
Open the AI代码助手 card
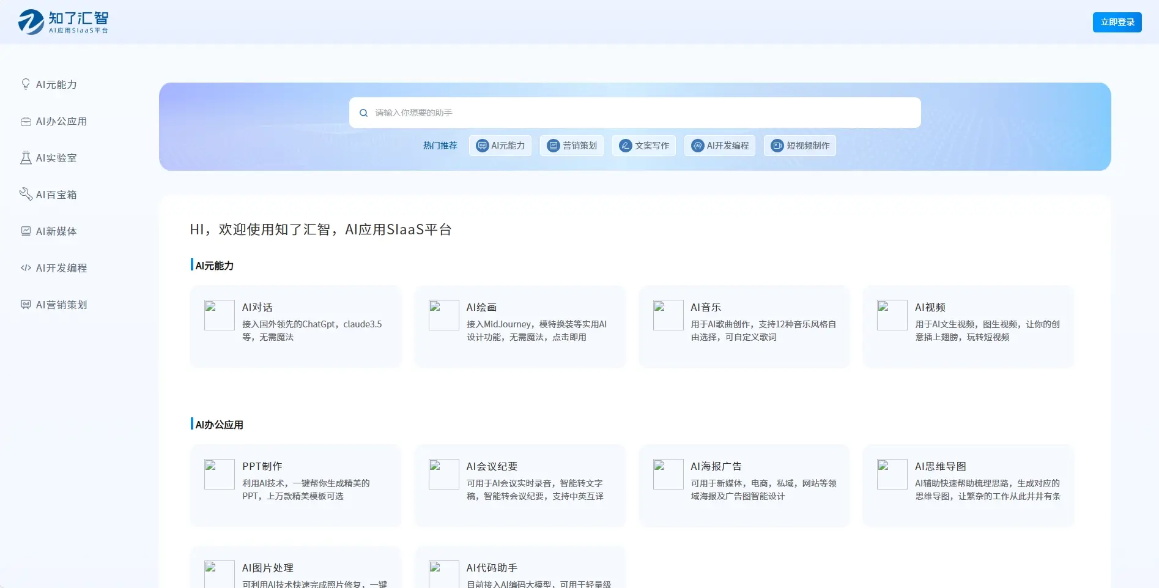519,569
